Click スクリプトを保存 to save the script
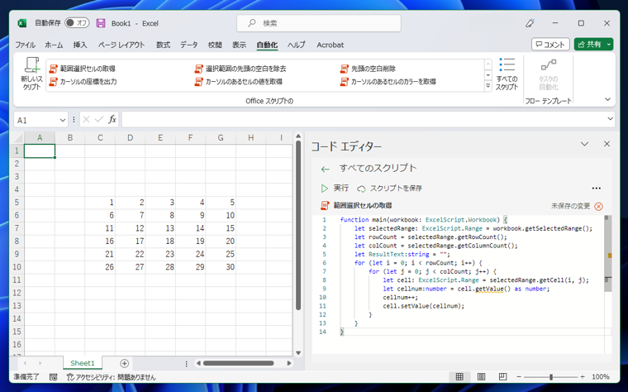 click(x=390, y=188)
